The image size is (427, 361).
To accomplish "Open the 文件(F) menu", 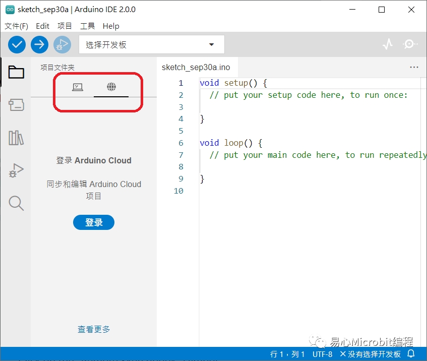I will [16, 26].
